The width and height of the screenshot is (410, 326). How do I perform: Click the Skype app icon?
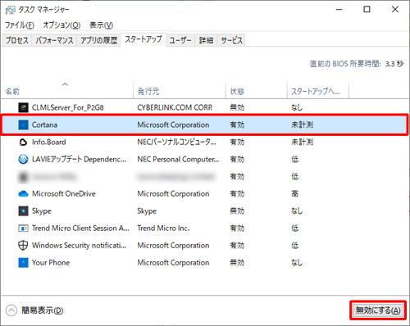click(x=23, y=211)
